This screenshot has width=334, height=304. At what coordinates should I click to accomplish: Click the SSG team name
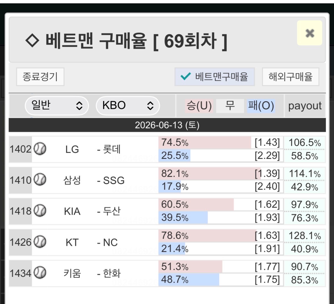coord(114,180)
